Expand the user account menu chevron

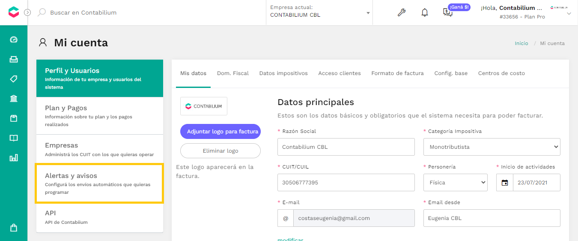coord(569,14)
